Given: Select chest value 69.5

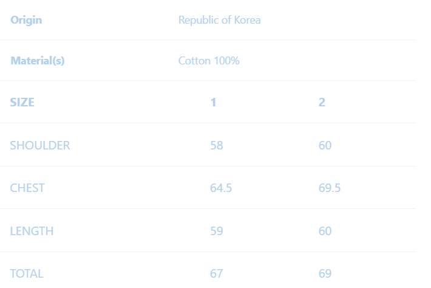Looking at the screenshot, I should click(330, 188).
